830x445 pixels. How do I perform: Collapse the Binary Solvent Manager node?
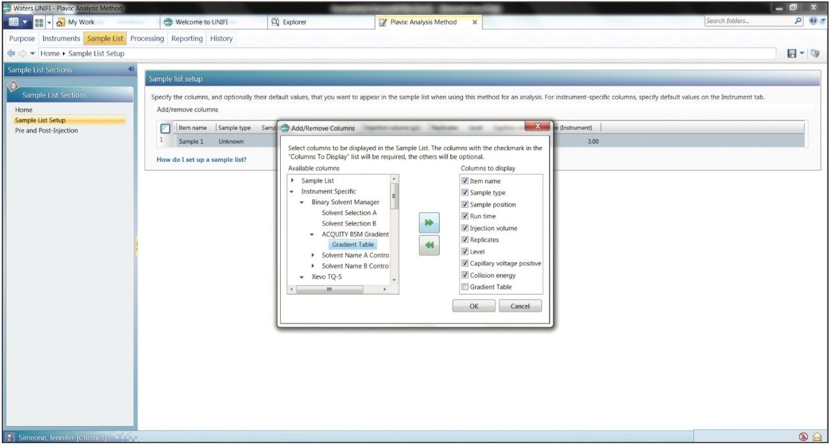302,202
